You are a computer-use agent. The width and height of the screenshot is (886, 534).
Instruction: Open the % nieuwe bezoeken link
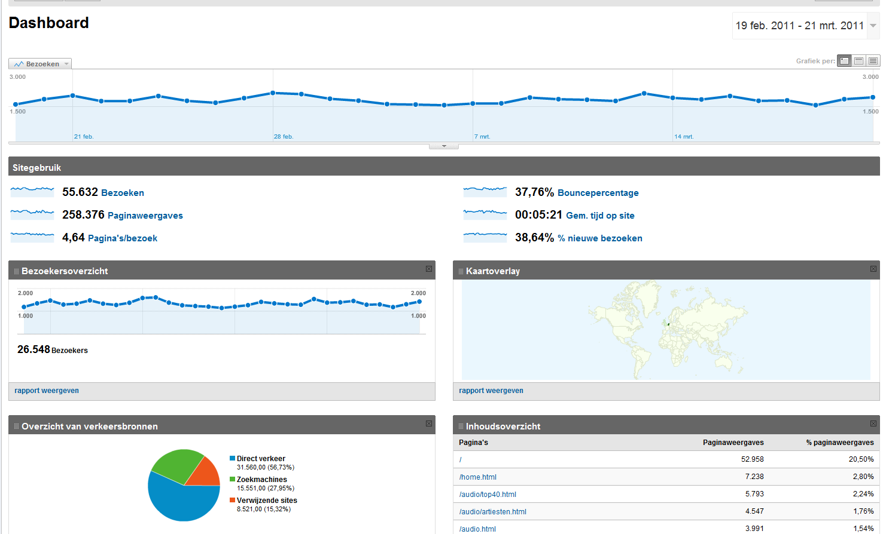tap(600, 238)
